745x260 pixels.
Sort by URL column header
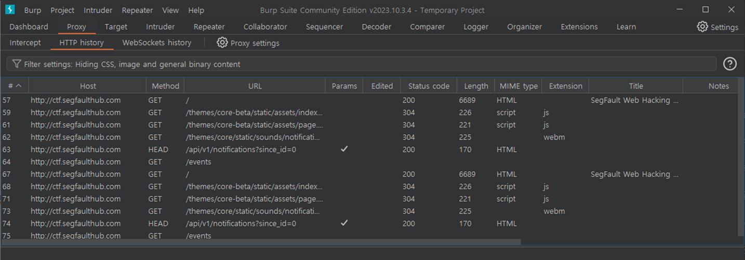coord(255,86)
